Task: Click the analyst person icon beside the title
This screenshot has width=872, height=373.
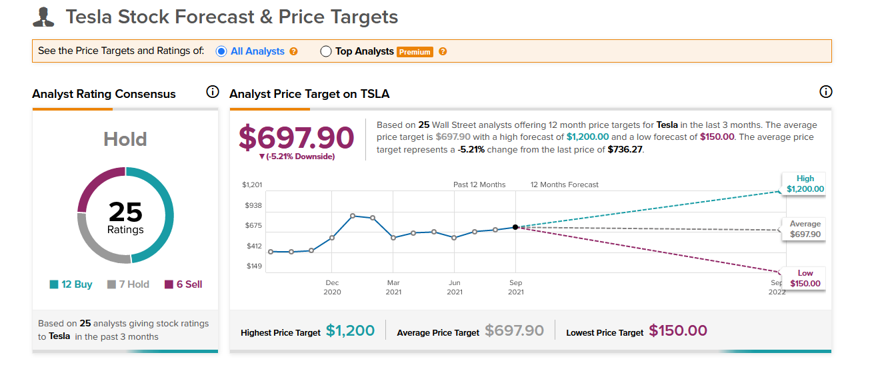Action: [x=43, y=17]
